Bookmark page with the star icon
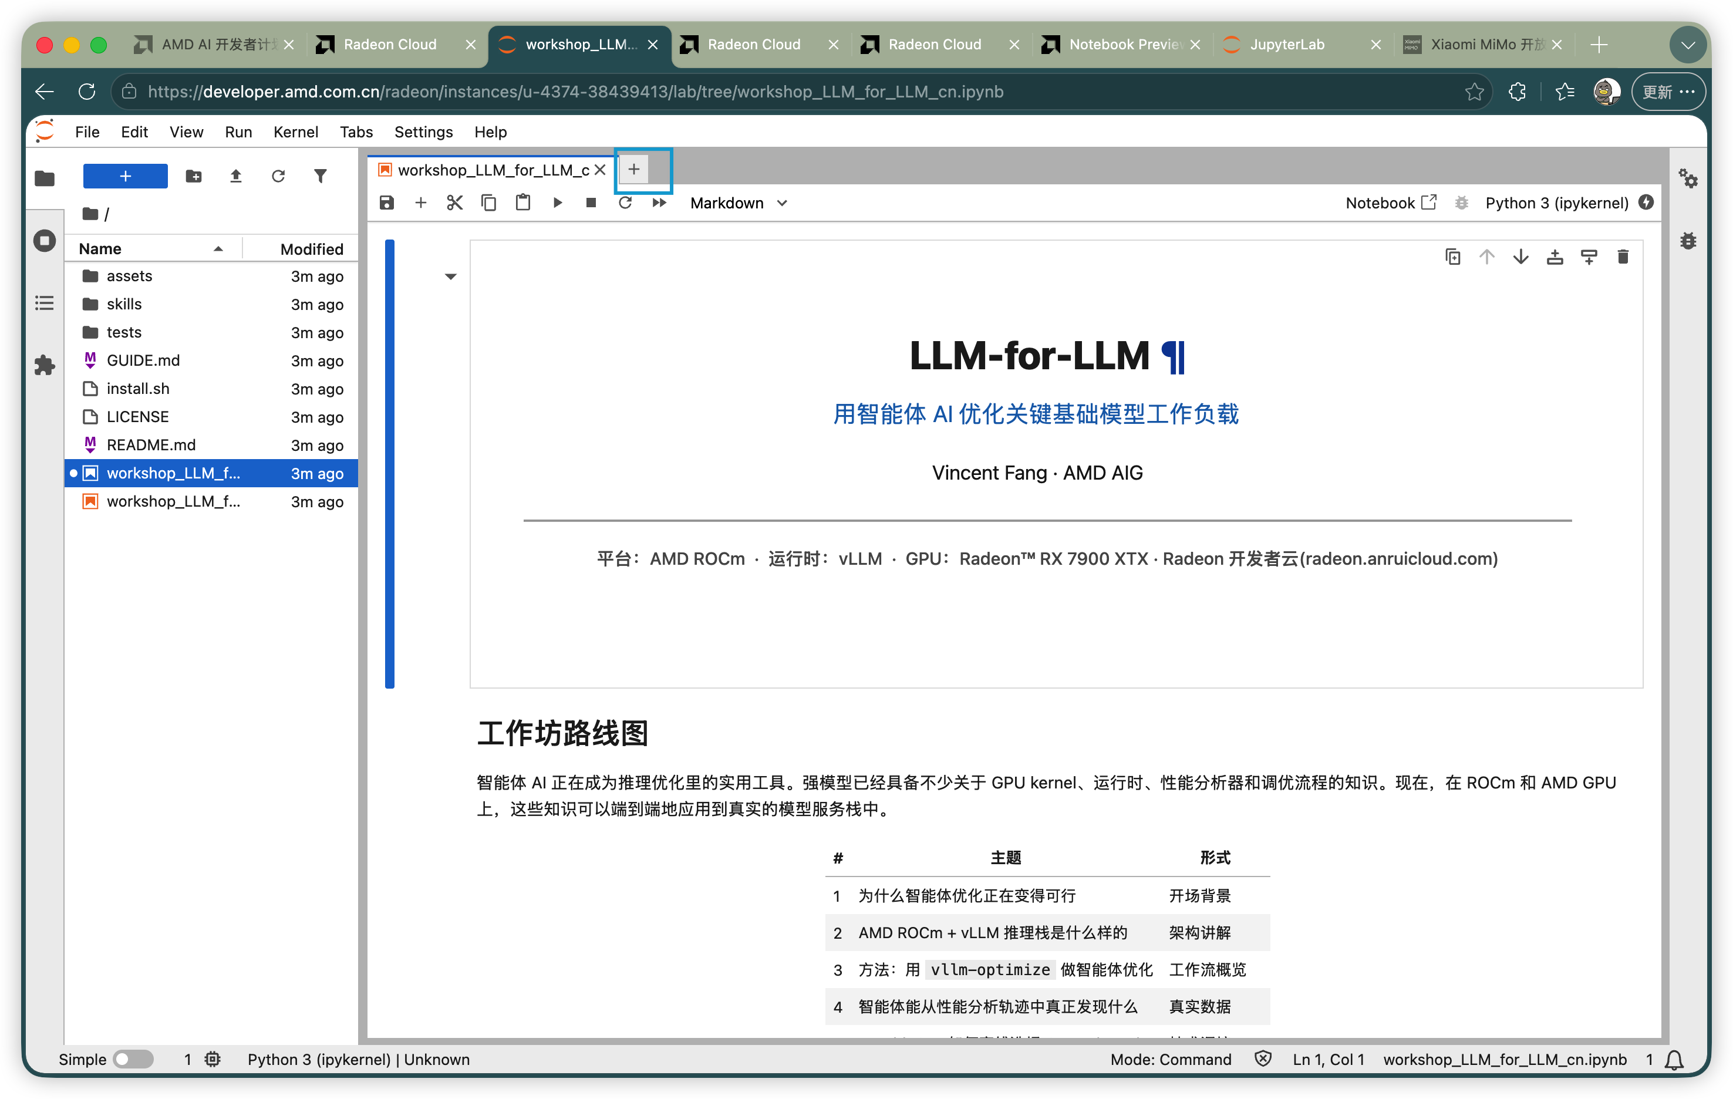 1474,92
